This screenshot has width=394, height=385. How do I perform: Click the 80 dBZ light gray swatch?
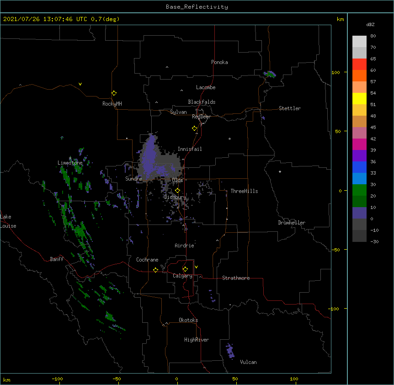click(359, 41)
